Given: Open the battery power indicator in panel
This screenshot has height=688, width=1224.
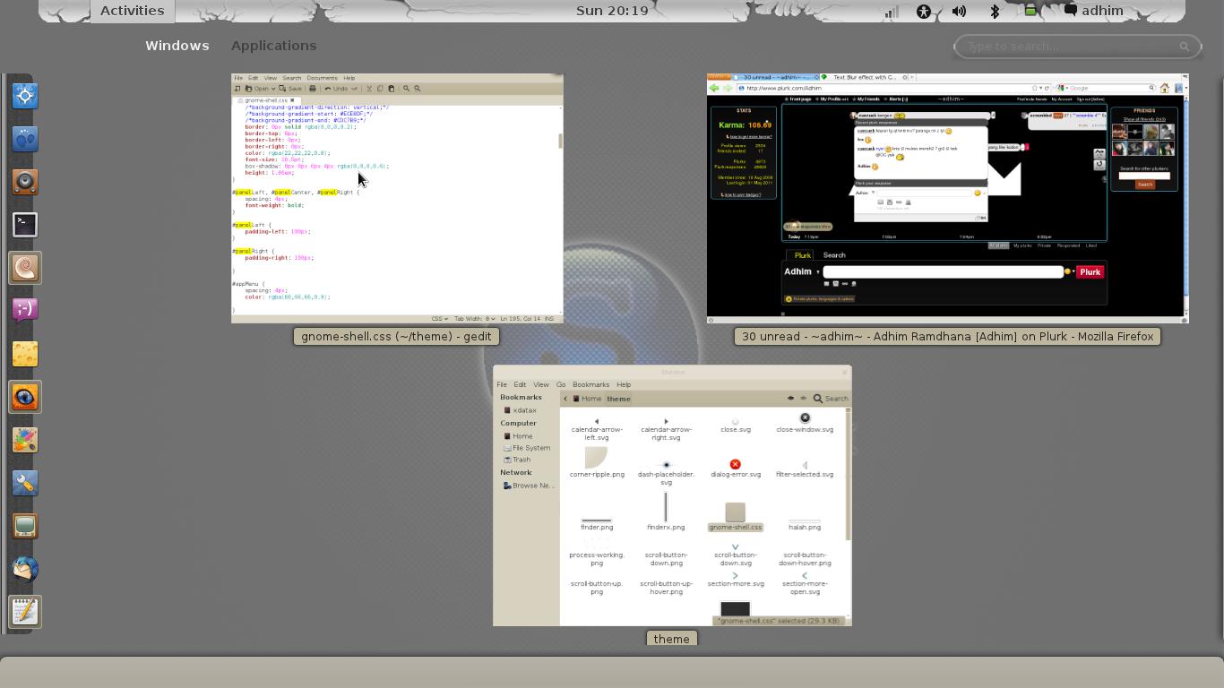Looking at the screenshot, I should 1030,11.
